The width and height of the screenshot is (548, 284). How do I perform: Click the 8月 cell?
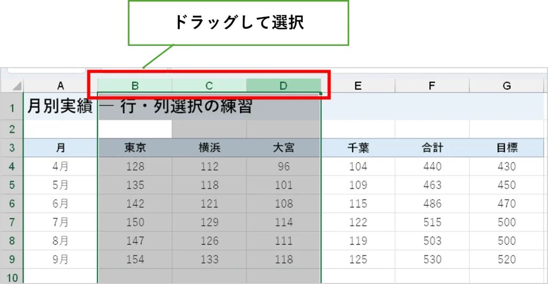(x=60, y=240)
